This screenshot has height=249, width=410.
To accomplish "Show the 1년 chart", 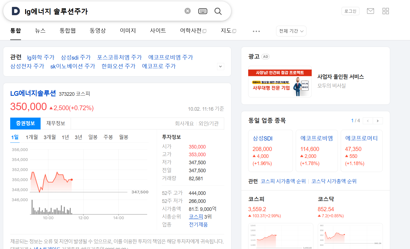I will coord(65,137).
